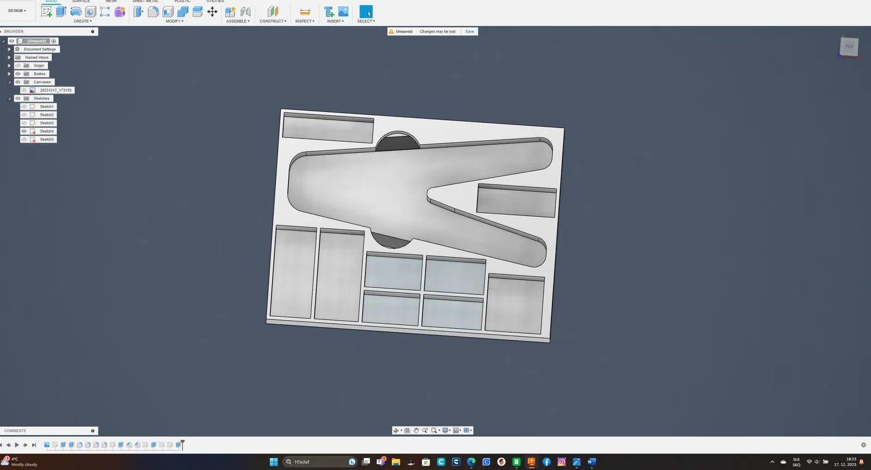This screenshot has height=470, width=871.
Task: Select the Fillet tool
Action: coord(154,11)
